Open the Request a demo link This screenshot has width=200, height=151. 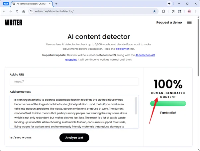tap(169, 23)
